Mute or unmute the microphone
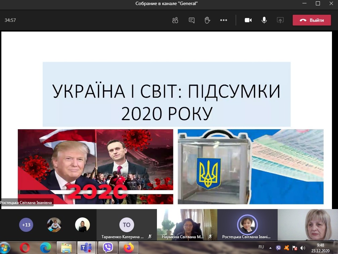The width and height of the screenshot is (338, 254). (x=264, y=20)
